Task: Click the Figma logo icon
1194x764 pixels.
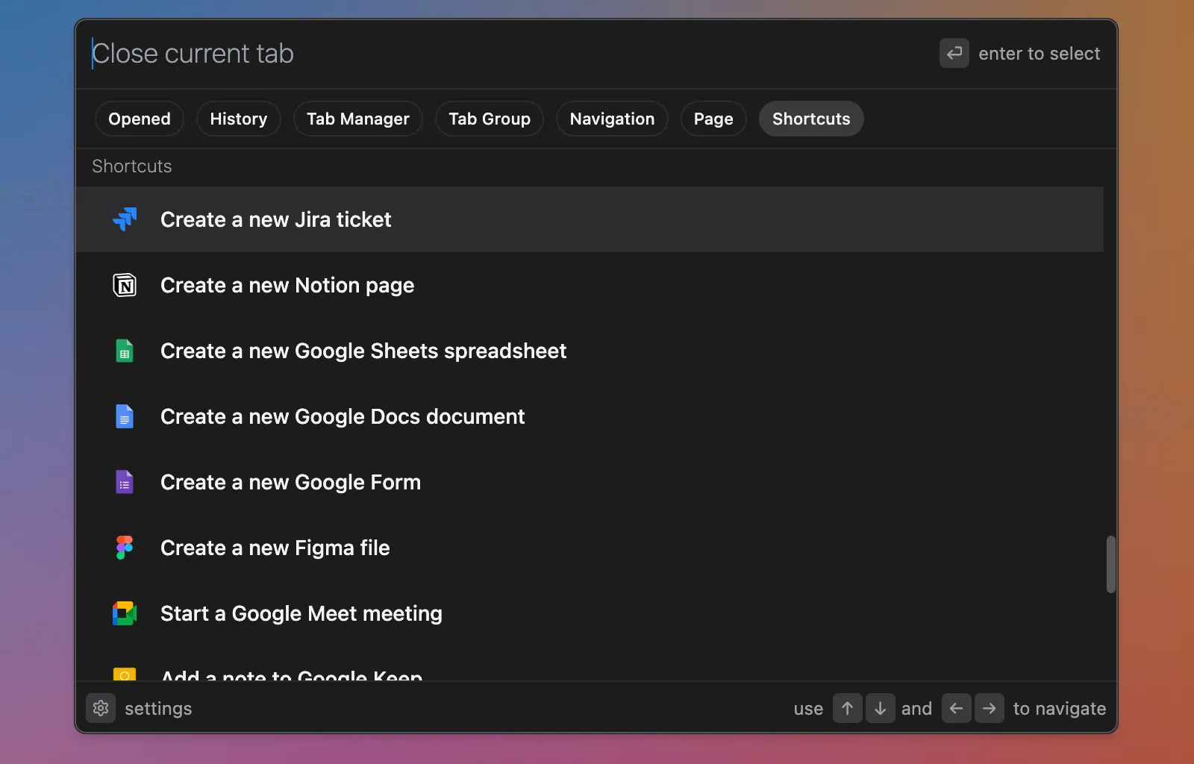Action: point(125,548)
